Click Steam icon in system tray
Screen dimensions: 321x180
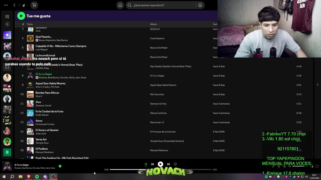[x=294, y=177]
